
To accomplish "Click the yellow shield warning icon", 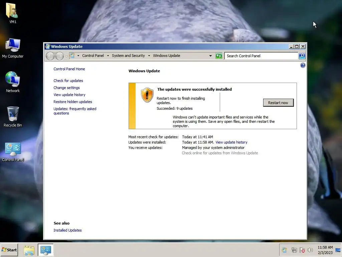I will click(x=147, y=95).
